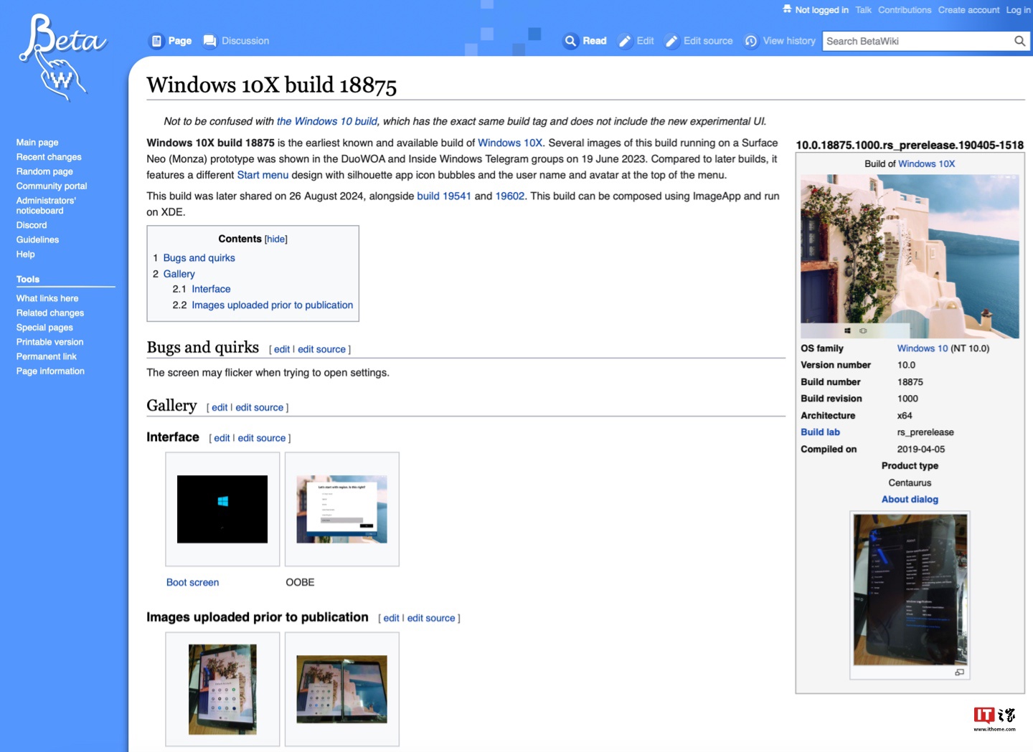Edit the Bugs and quirks section

pos(282,349)
